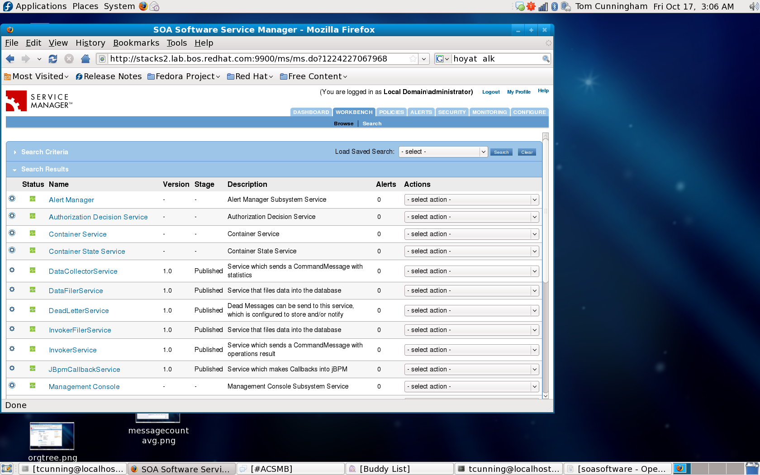Open select action dropdown for DataFilerService
The height and width of the screenshot is (475, 760).
click(x=471, y=291)
